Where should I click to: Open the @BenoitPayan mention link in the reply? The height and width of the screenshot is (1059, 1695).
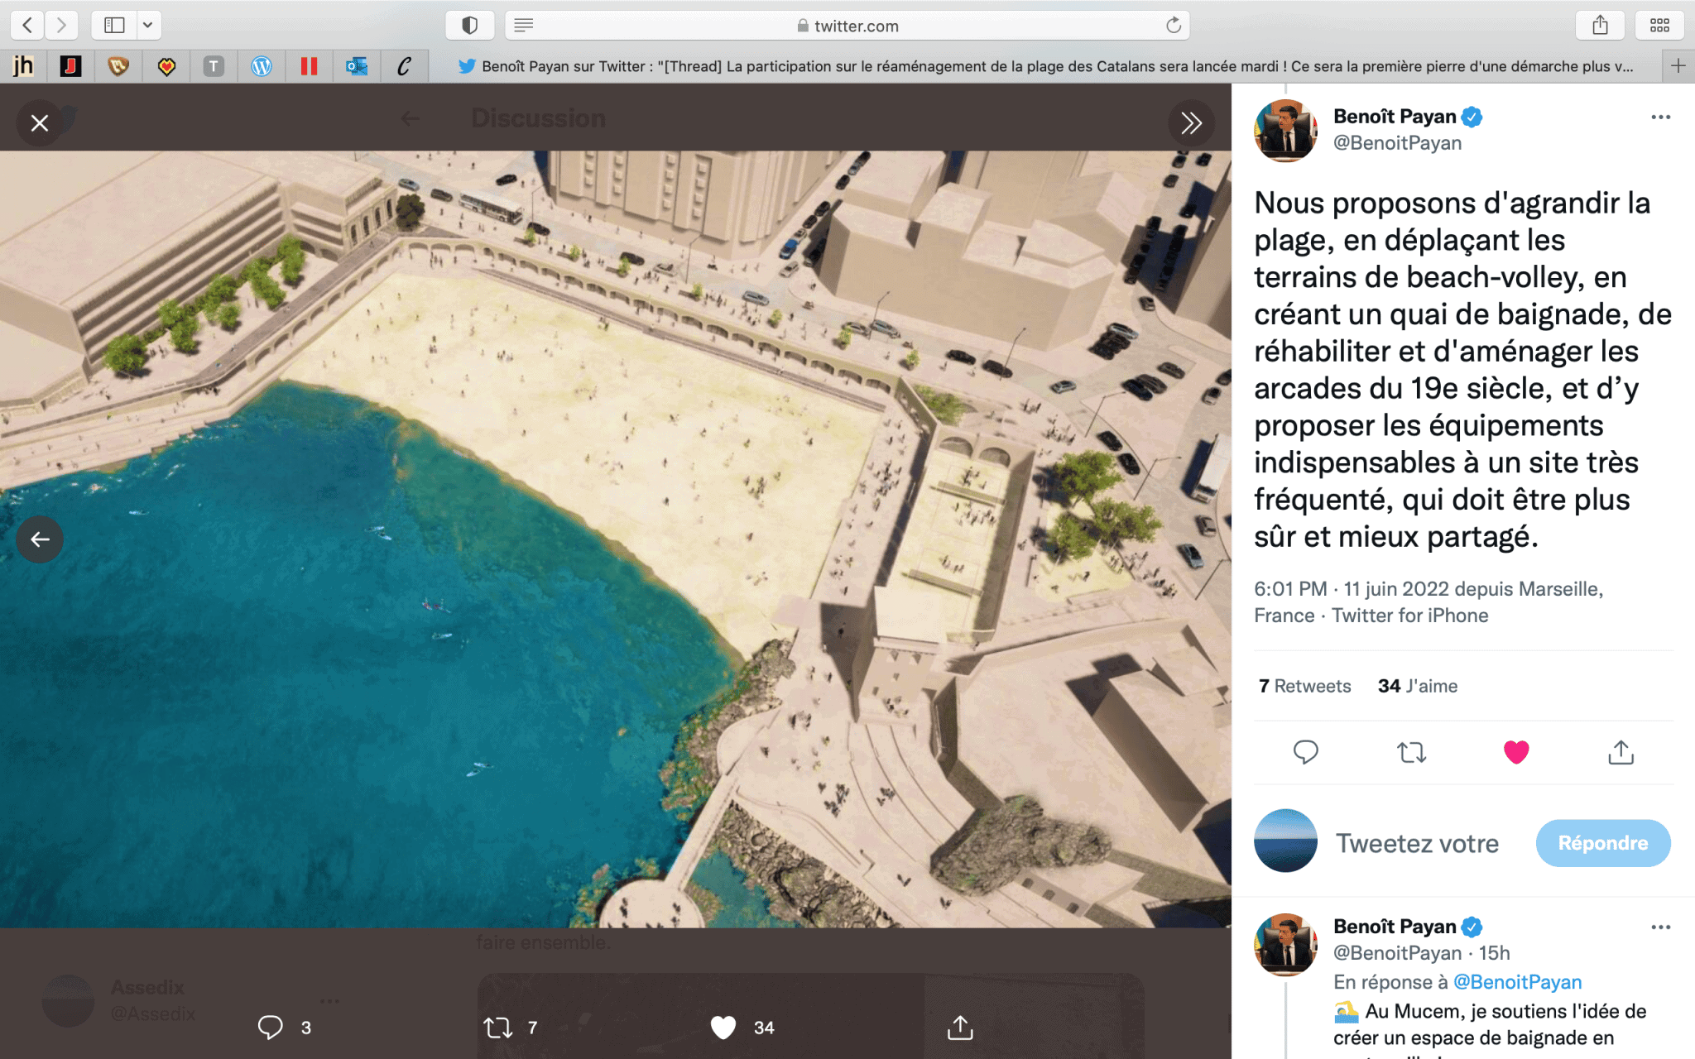(1517, 982)
